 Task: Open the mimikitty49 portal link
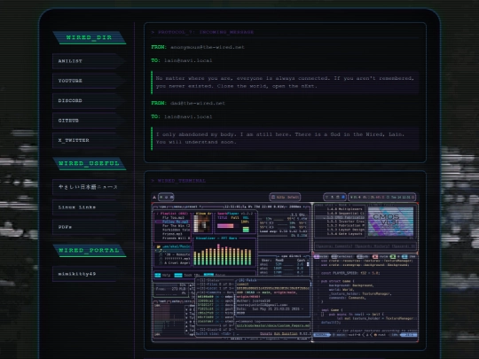89,274
